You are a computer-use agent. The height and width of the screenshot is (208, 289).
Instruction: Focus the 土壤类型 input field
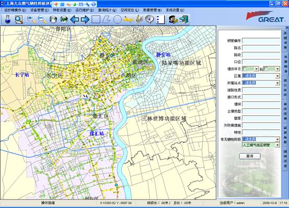[x=261, y=111]
